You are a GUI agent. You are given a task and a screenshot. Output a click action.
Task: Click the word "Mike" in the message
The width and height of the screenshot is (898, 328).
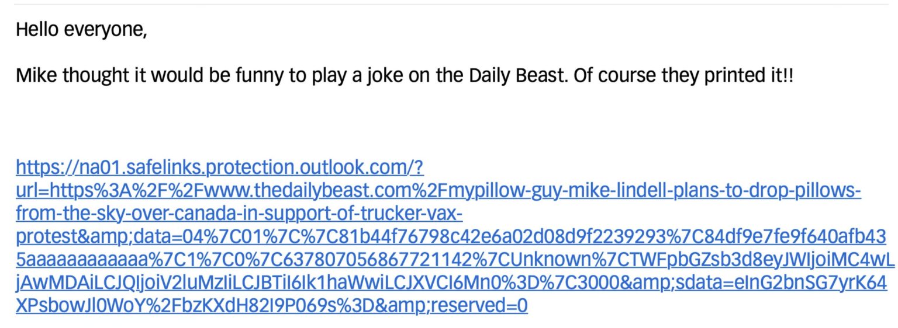coord(36,75)
